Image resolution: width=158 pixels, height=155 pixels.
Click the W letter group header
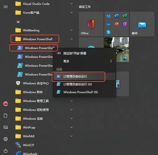(18, 22)
